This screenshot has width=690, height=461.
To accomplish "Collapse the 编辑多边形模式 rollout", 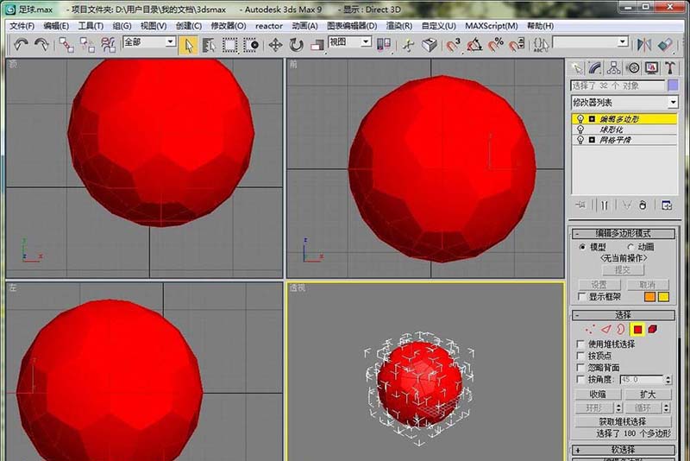I will (623, 233).
